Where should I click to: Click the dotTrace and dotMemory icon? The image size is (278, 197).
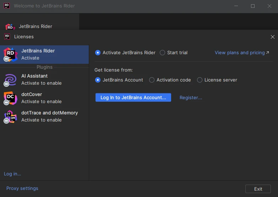coord(11,116)
